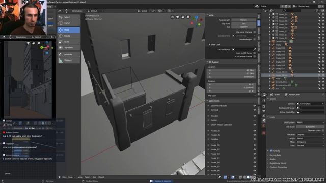Enable Render Region checkbox

[x=255, y=39]
